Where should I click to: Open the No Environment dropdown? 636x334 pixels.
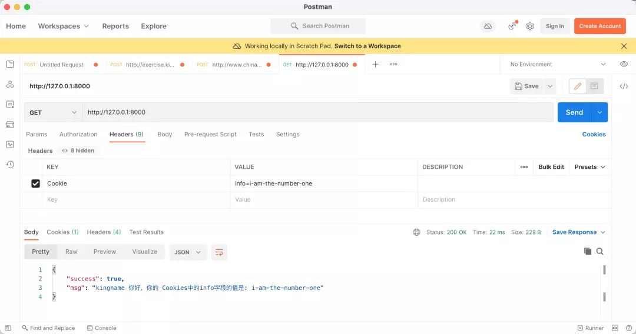(558, 64)
